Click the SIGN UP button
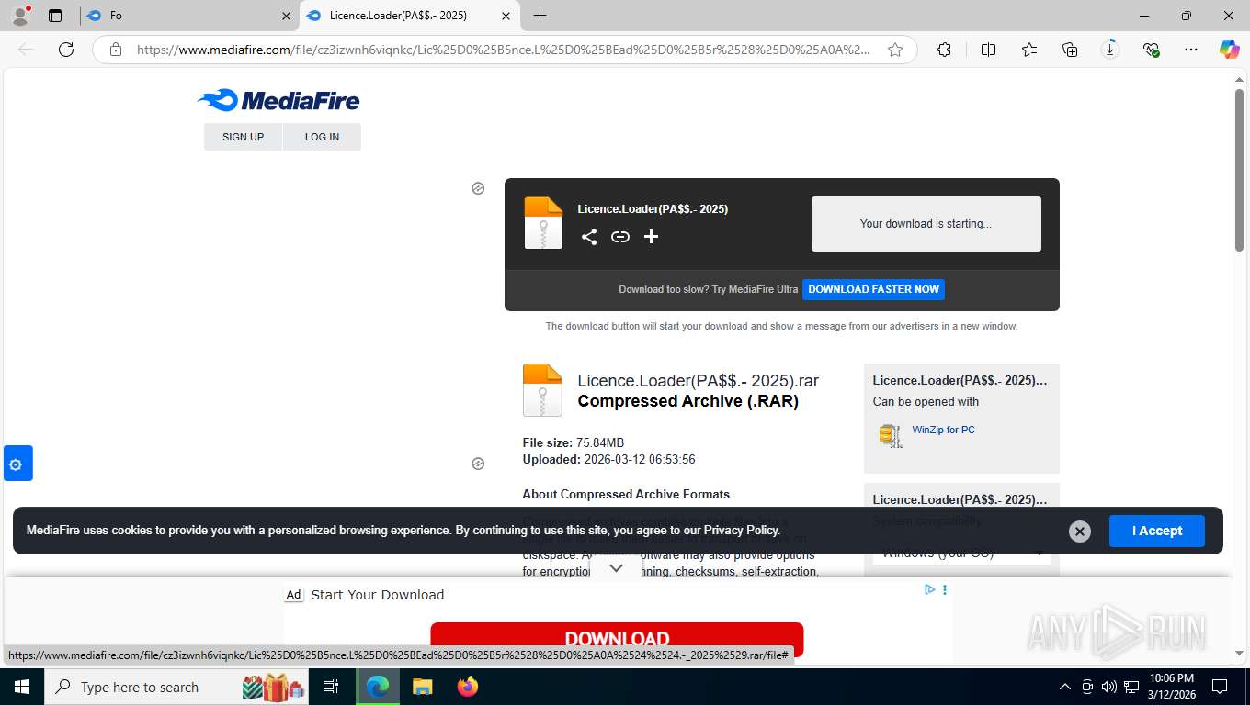 pyautogui.click(x=243, y=137)
